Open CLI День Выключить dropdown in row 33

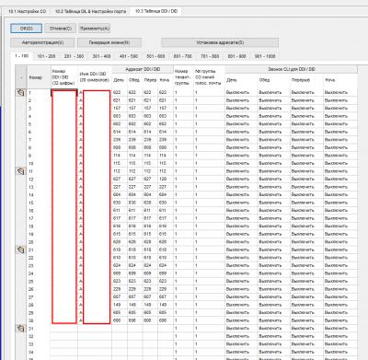pyautogui.click(x=241, y=344)
